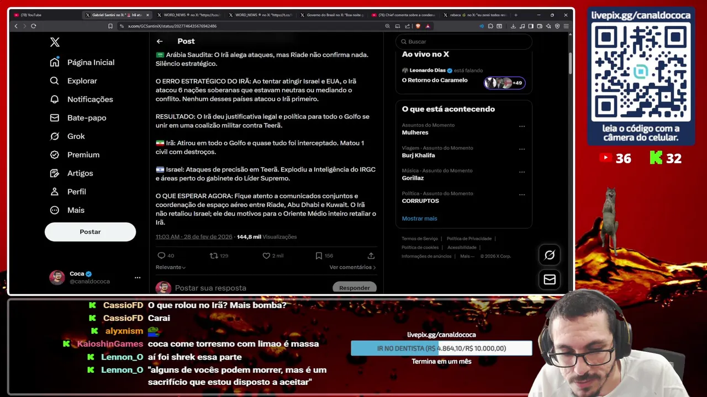Open Grok from the sidebar
The width and height of the screenshot is (707, 397).
click(x=67, y=136)
